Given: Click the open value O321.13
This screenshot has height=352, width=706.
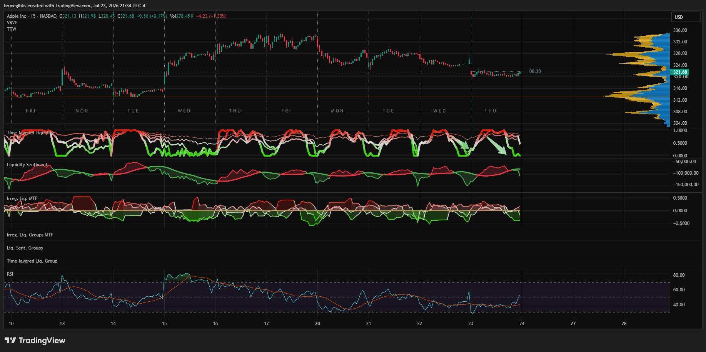Looking at the screenshot, I should (x=68, y=16).
